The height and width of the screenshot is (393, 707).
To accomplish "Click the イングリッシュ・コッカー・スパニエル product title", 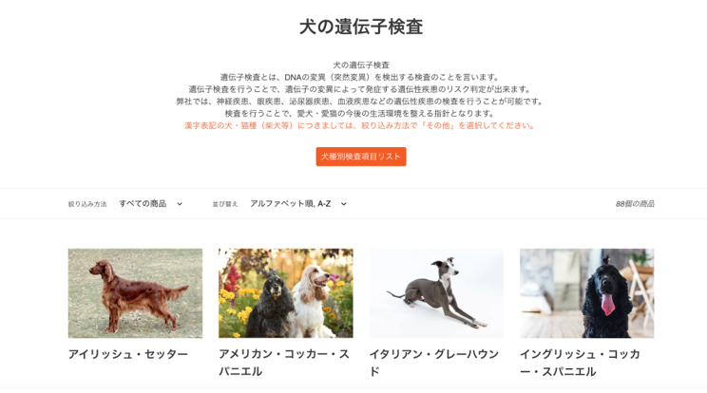I will pyautogui.click(x=581, y=363).
